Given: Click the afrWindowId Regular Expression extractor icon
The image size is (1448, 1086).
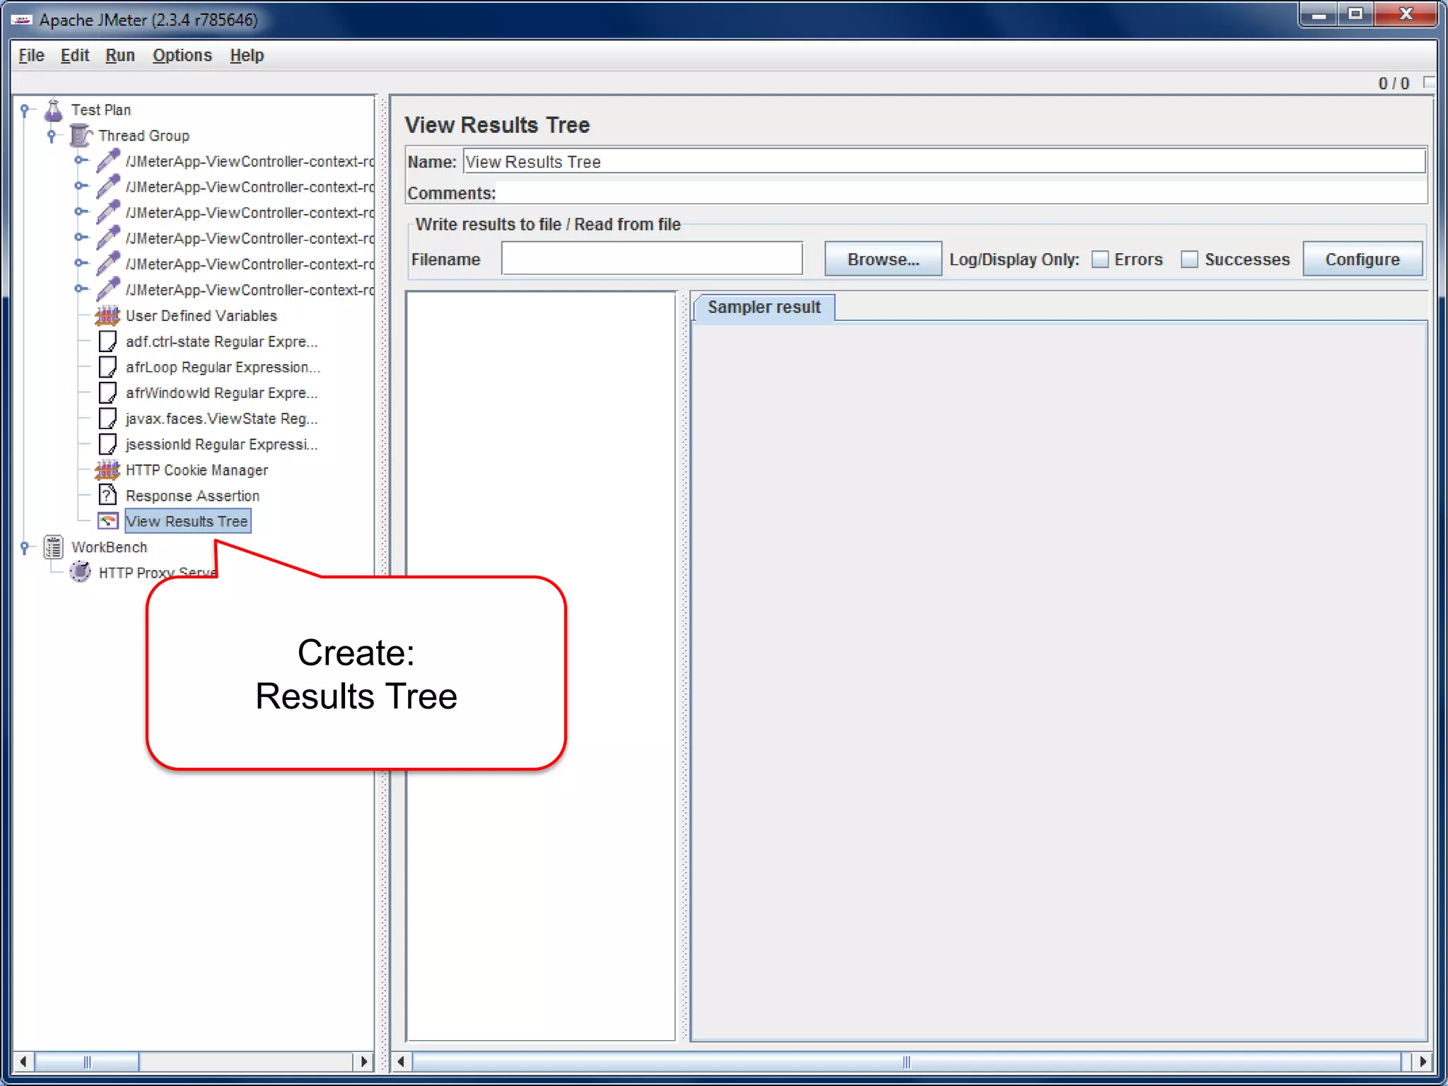Looking at the screenshot, I should point(107,392).
